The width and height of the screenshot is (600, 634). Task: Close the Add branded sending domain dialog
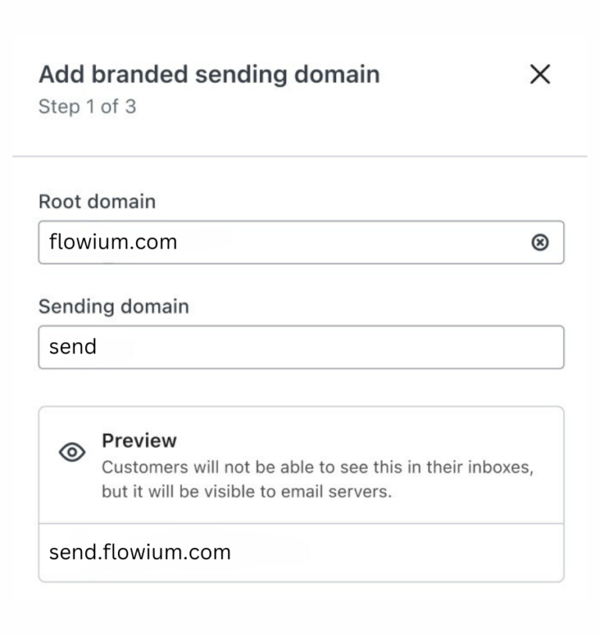(x=540, y=75)
